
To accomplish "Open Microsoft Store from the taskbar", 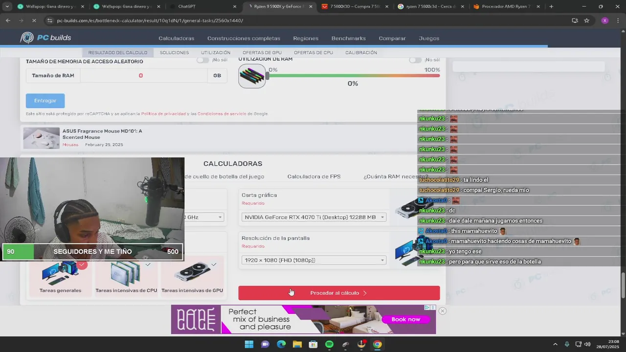I will [x=313, y=344].
